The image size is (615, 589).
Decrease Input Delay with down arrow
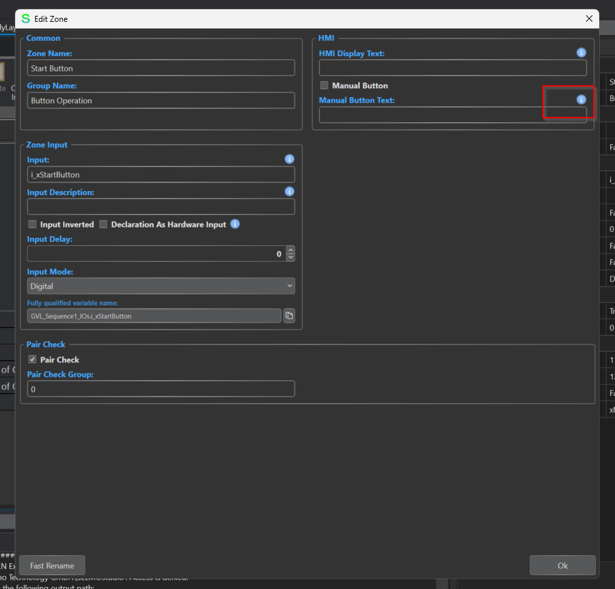[x=291, y=257]
